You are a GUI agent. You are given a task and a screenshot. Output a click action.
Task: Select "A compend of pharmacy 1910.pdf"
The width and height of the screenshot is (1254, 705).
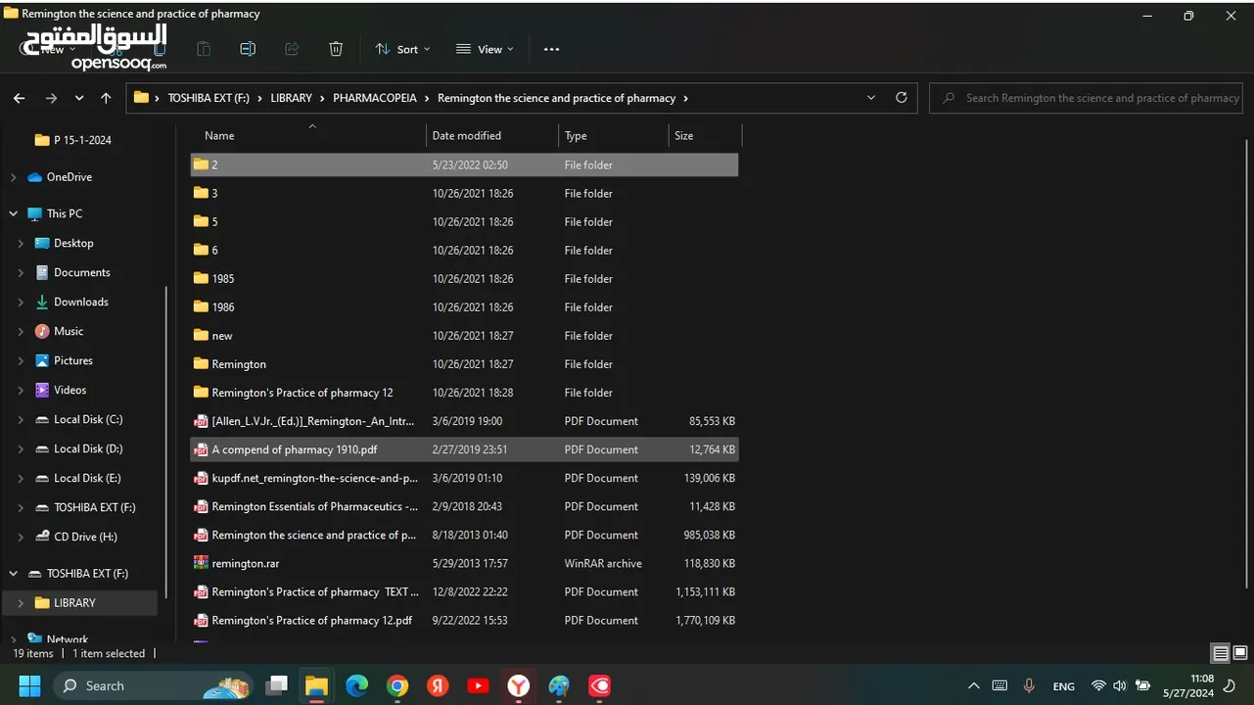click(x=465, y=449)
